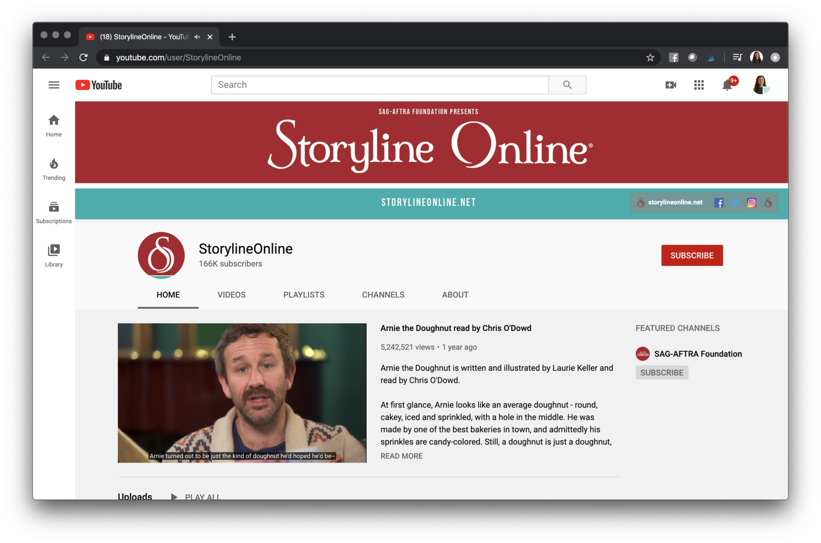The height and width of the screenshot is (543, 821).
Task: Open the Create video upload icon
Action: pyautogui.click(x=670, y=85)
